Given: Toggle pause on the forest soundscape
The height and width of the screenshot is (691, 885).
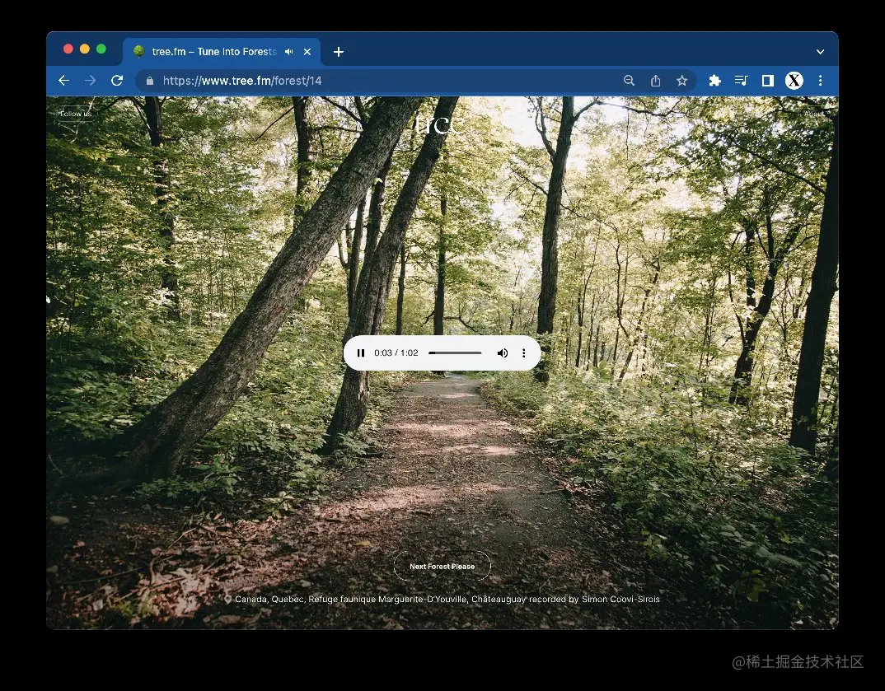Looking at the screenshot, I should tap(361, 353).
